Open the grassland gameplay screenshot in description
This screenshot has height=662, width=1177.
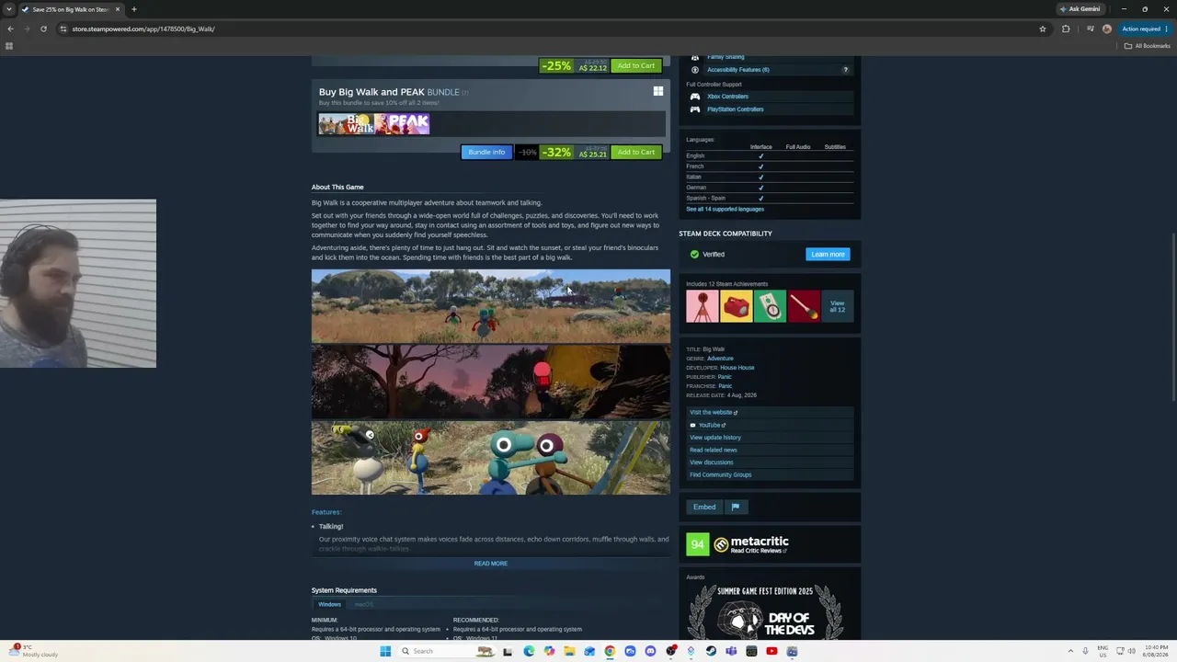click(x=491, y=306)
